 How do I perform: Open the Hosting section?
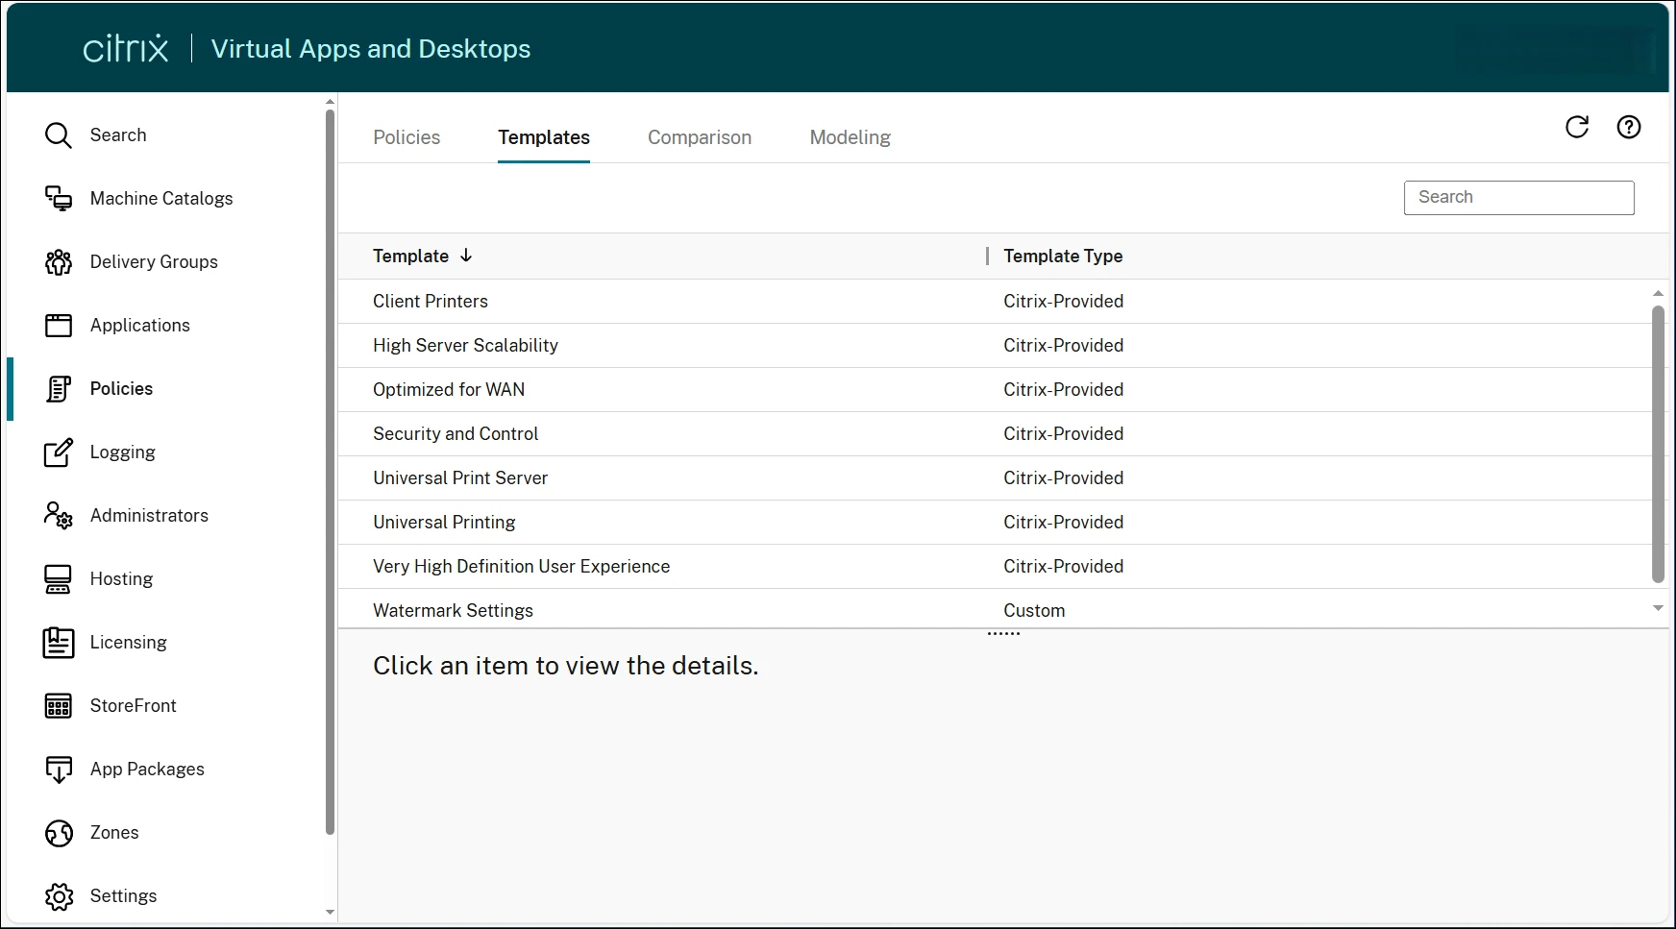pos(121,579)
